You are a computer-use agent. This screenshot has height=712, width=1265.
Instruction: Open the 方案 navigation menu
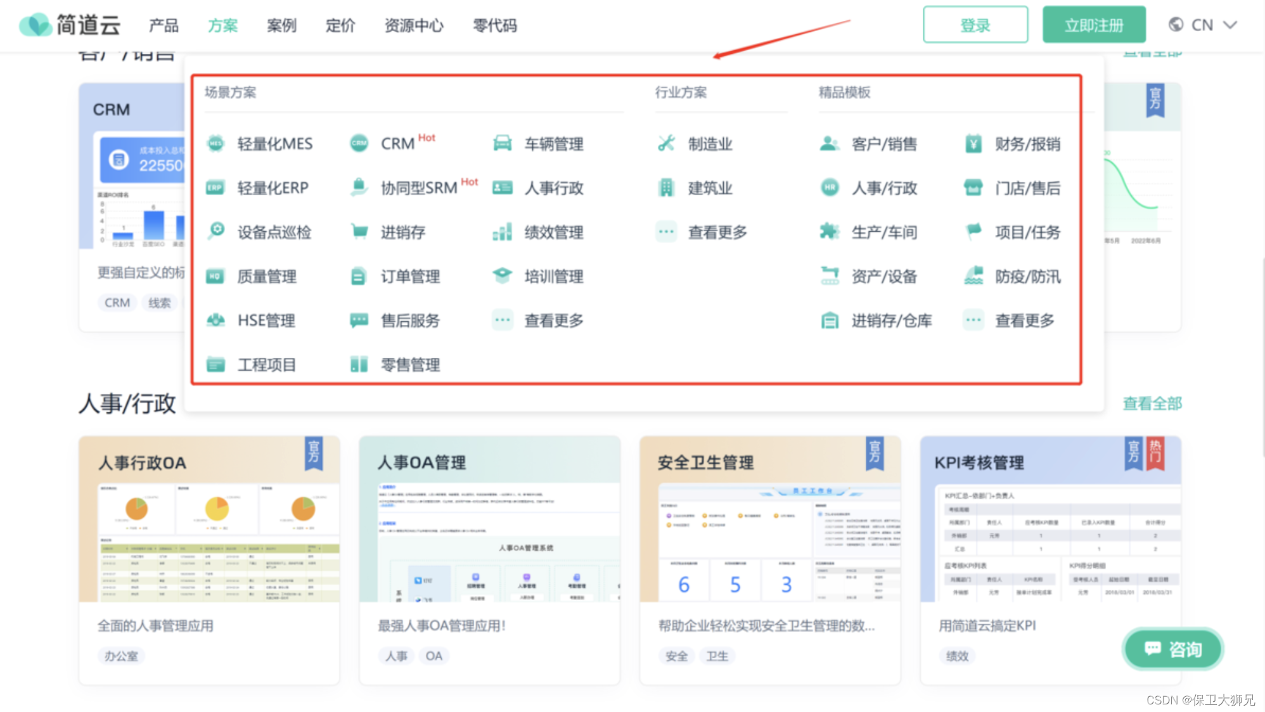(222, 26)
